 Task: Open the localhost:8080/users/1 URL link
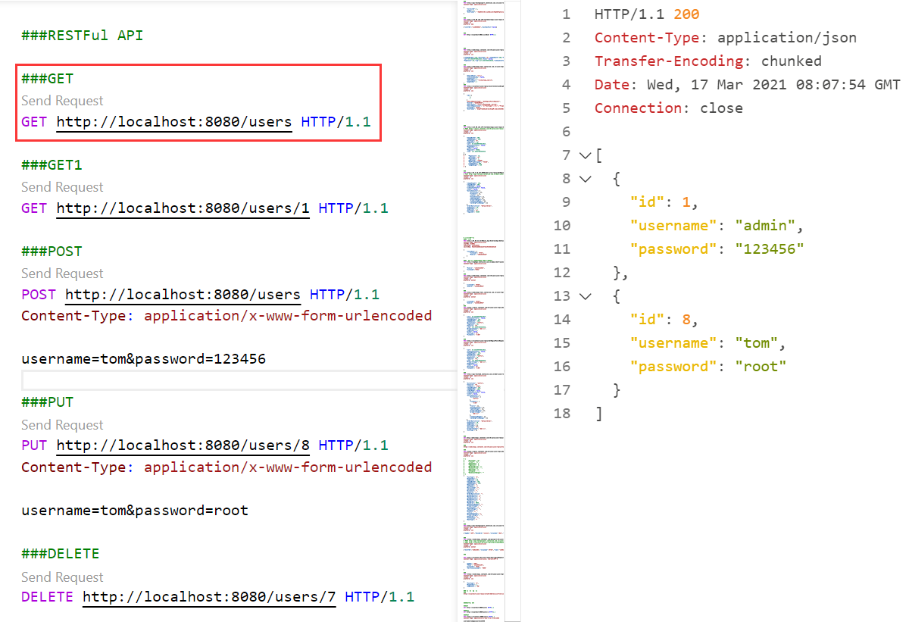point(183,208)
